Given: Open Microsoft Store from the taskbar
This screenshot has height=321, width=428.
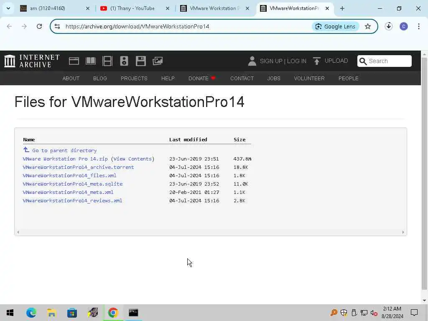Looking at the screenshot, I should 72,313.
